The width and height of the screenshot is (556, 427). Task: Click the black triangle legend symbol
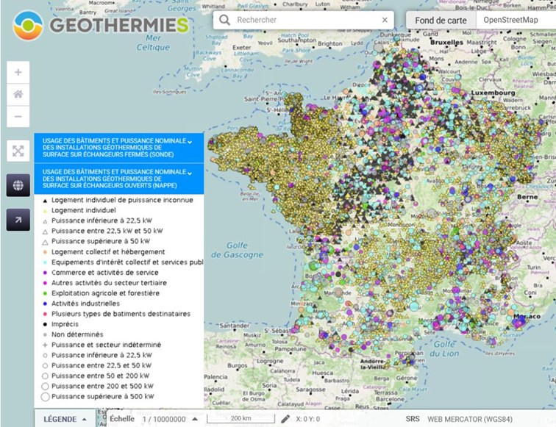(x=45, y=201)
